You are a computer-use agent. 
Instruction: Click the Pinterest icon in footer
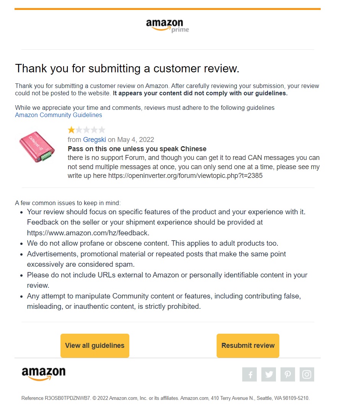pos(287,375)
